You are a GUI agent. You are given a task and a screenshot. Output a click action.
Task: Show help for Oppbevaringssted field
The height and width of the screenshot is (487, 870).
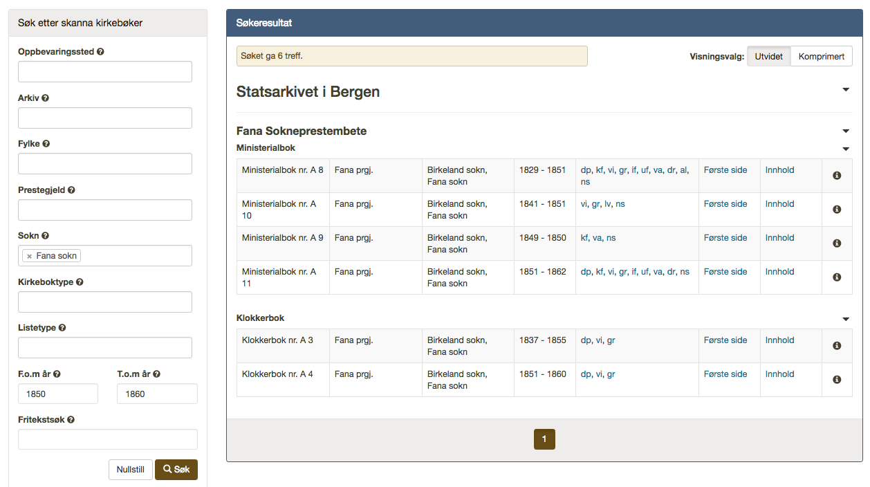(x=101, y=52)
